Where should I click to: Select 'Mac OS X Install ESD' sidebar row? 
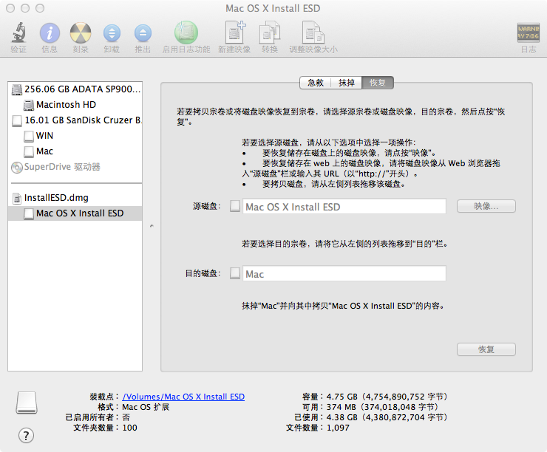tap(75, 213)
